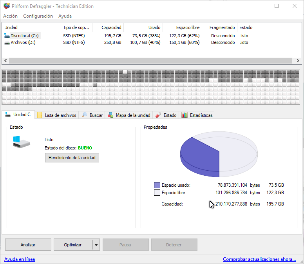Click the Unidad C: tab drive icon
Image resolution: width=304 pixels, height=264 pixels.
[7, 115]
